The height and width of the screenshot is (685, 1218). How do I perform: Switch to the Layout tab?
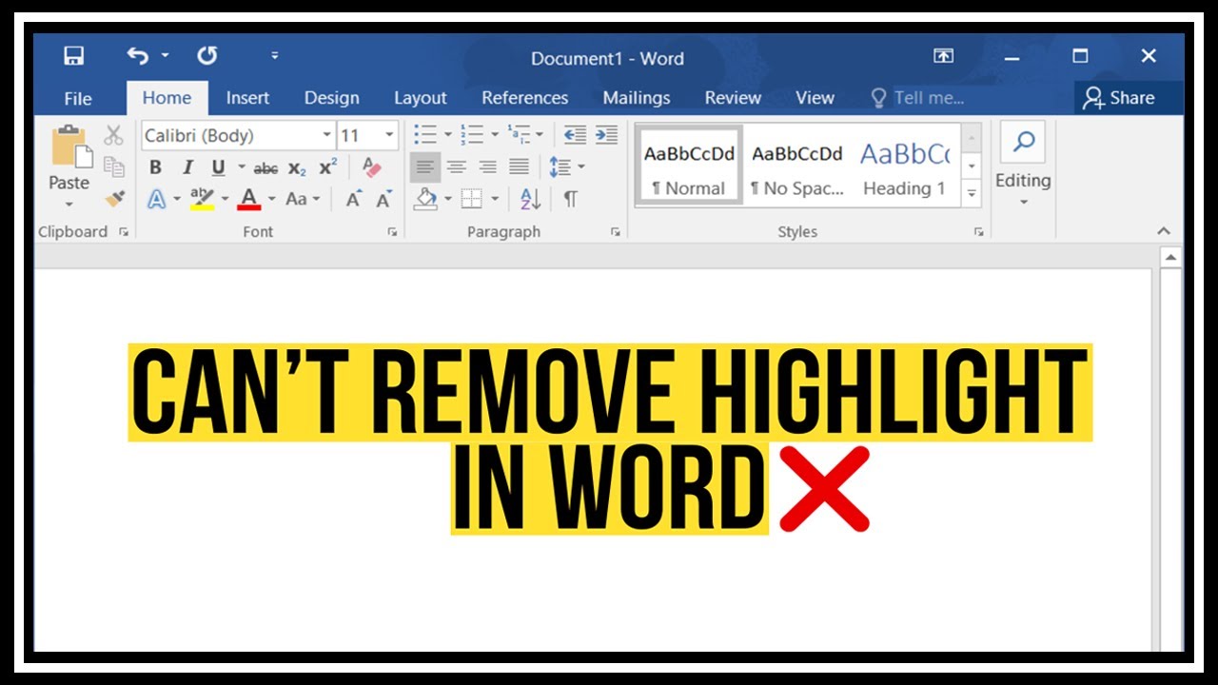pyautogui.click(x=421, y=98)
